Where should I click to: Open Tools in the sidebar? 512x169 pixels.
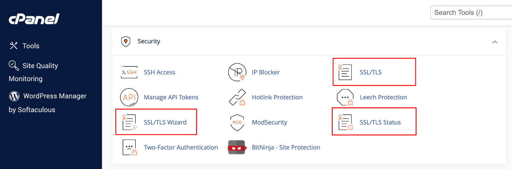[x=31, y=46]
